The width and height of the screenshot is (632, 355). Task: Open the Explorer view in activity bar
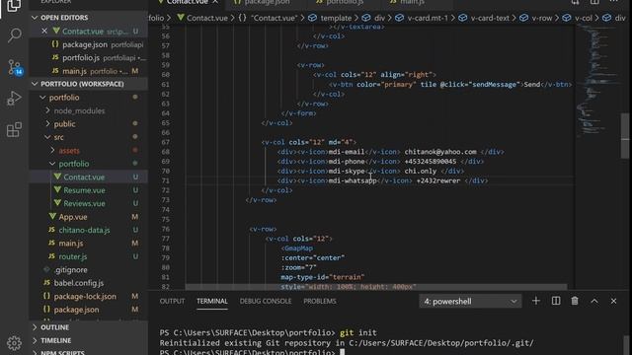(14, 5)
